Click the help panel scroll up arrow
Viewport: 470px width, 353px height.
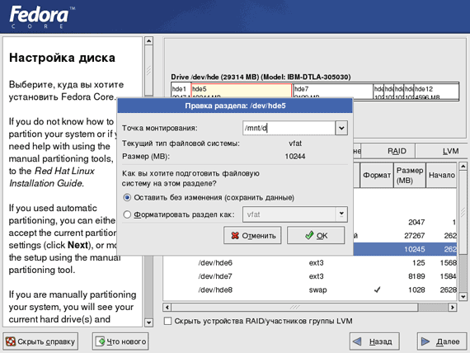(148, 41)
